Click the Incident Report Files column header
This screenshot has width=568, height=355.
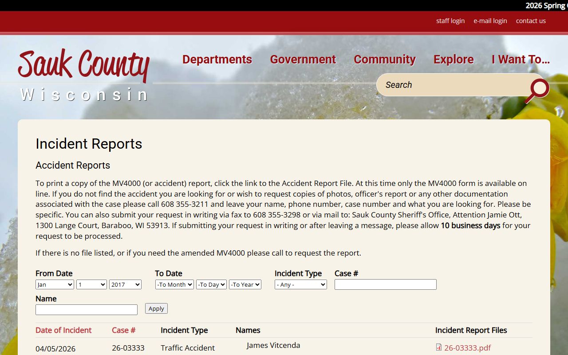(x=471, y=330)
